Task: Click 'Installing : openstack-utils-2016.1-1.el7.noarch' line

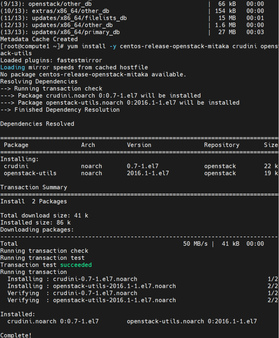Action: click(x=92, y=286)
